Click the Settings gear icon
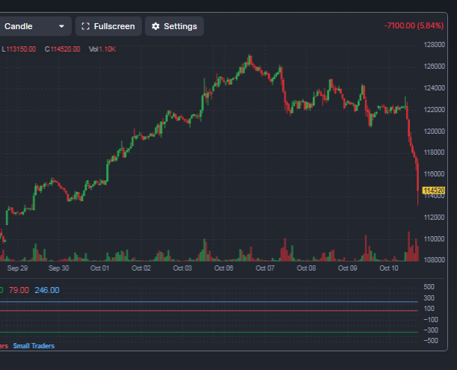The width and height of the screenshot is (457, 370). [x=155, y=26]
